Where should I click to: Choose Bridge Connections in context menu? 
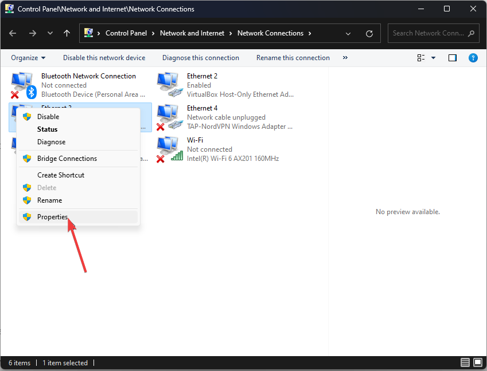(78, 159)
